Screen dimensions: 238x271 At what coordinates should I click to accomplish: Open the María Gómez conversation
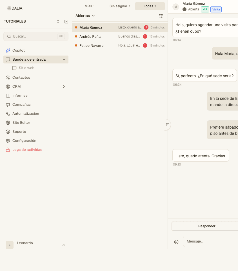120,27
